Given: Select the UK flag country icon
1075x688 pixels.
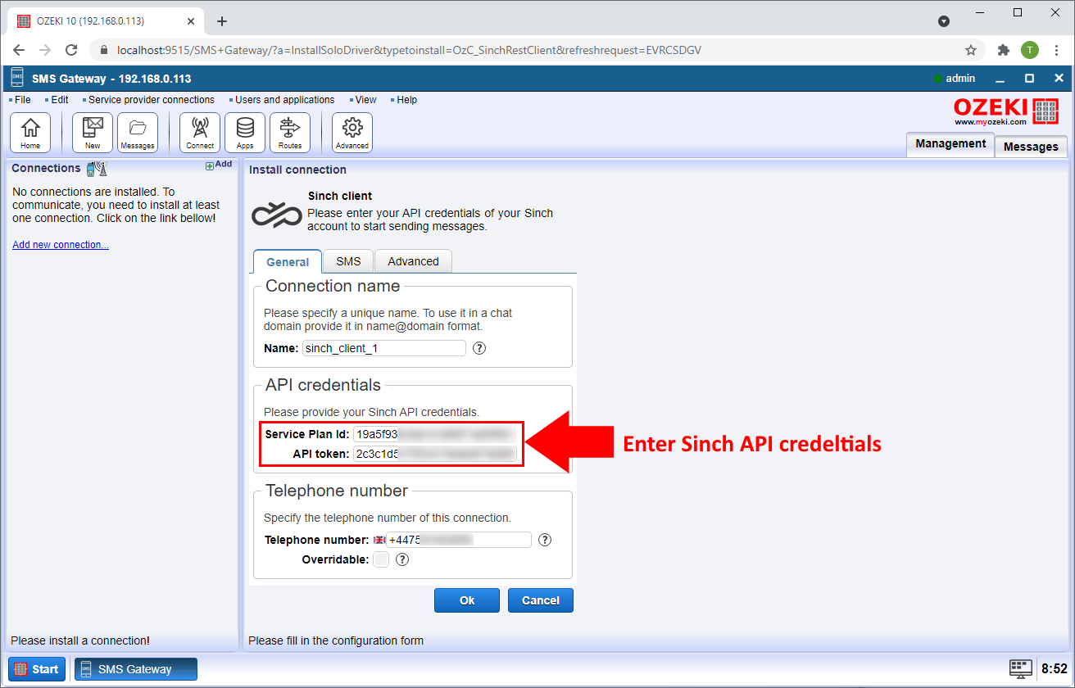Looking at the screenshot, I should [379, 540].
